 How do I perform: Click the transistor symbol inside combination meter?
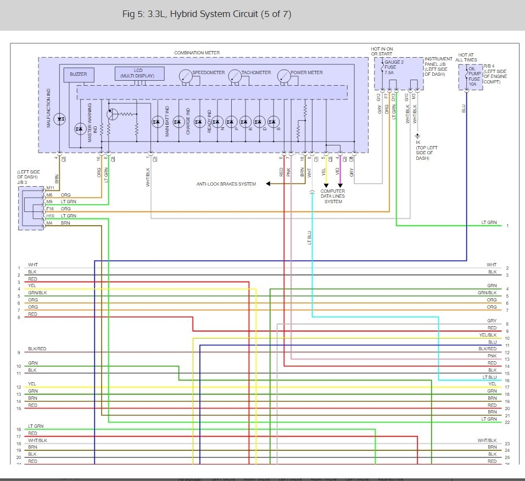pos(113,114)
